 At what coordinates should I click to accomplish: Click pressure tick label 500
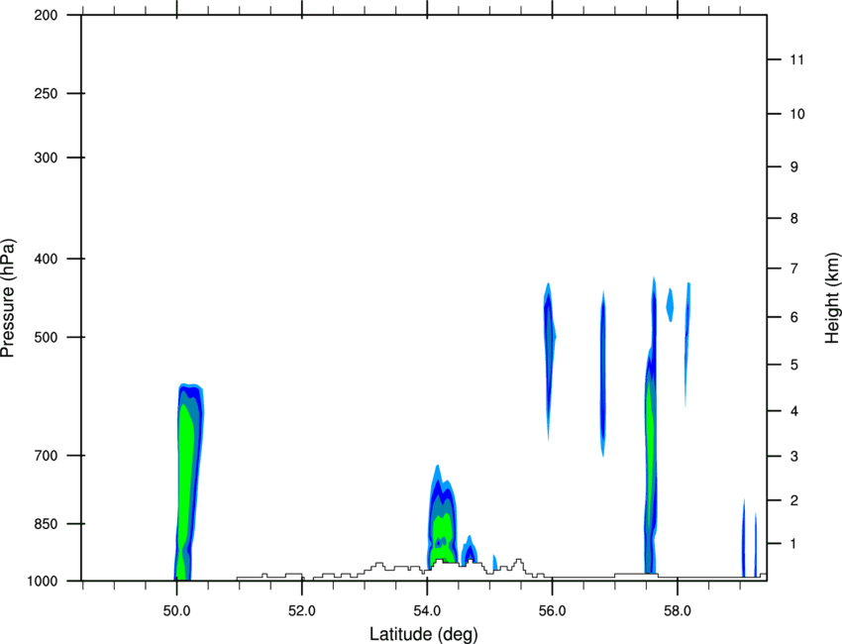tap(46, 337)
